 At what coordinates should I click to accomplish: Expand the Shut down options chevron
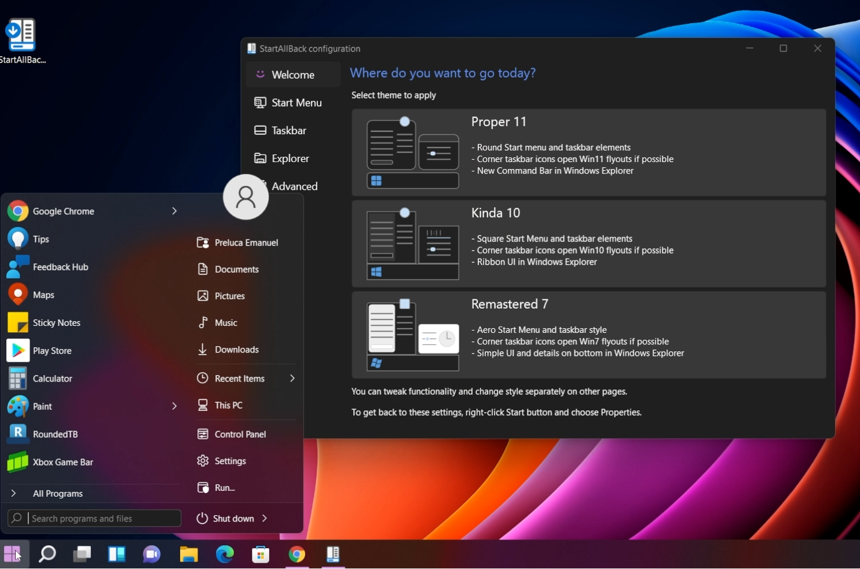tap(265, 518)
